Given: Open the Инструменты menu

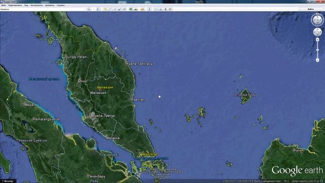Looking at the screenshot, I should (x=37, y=5).
